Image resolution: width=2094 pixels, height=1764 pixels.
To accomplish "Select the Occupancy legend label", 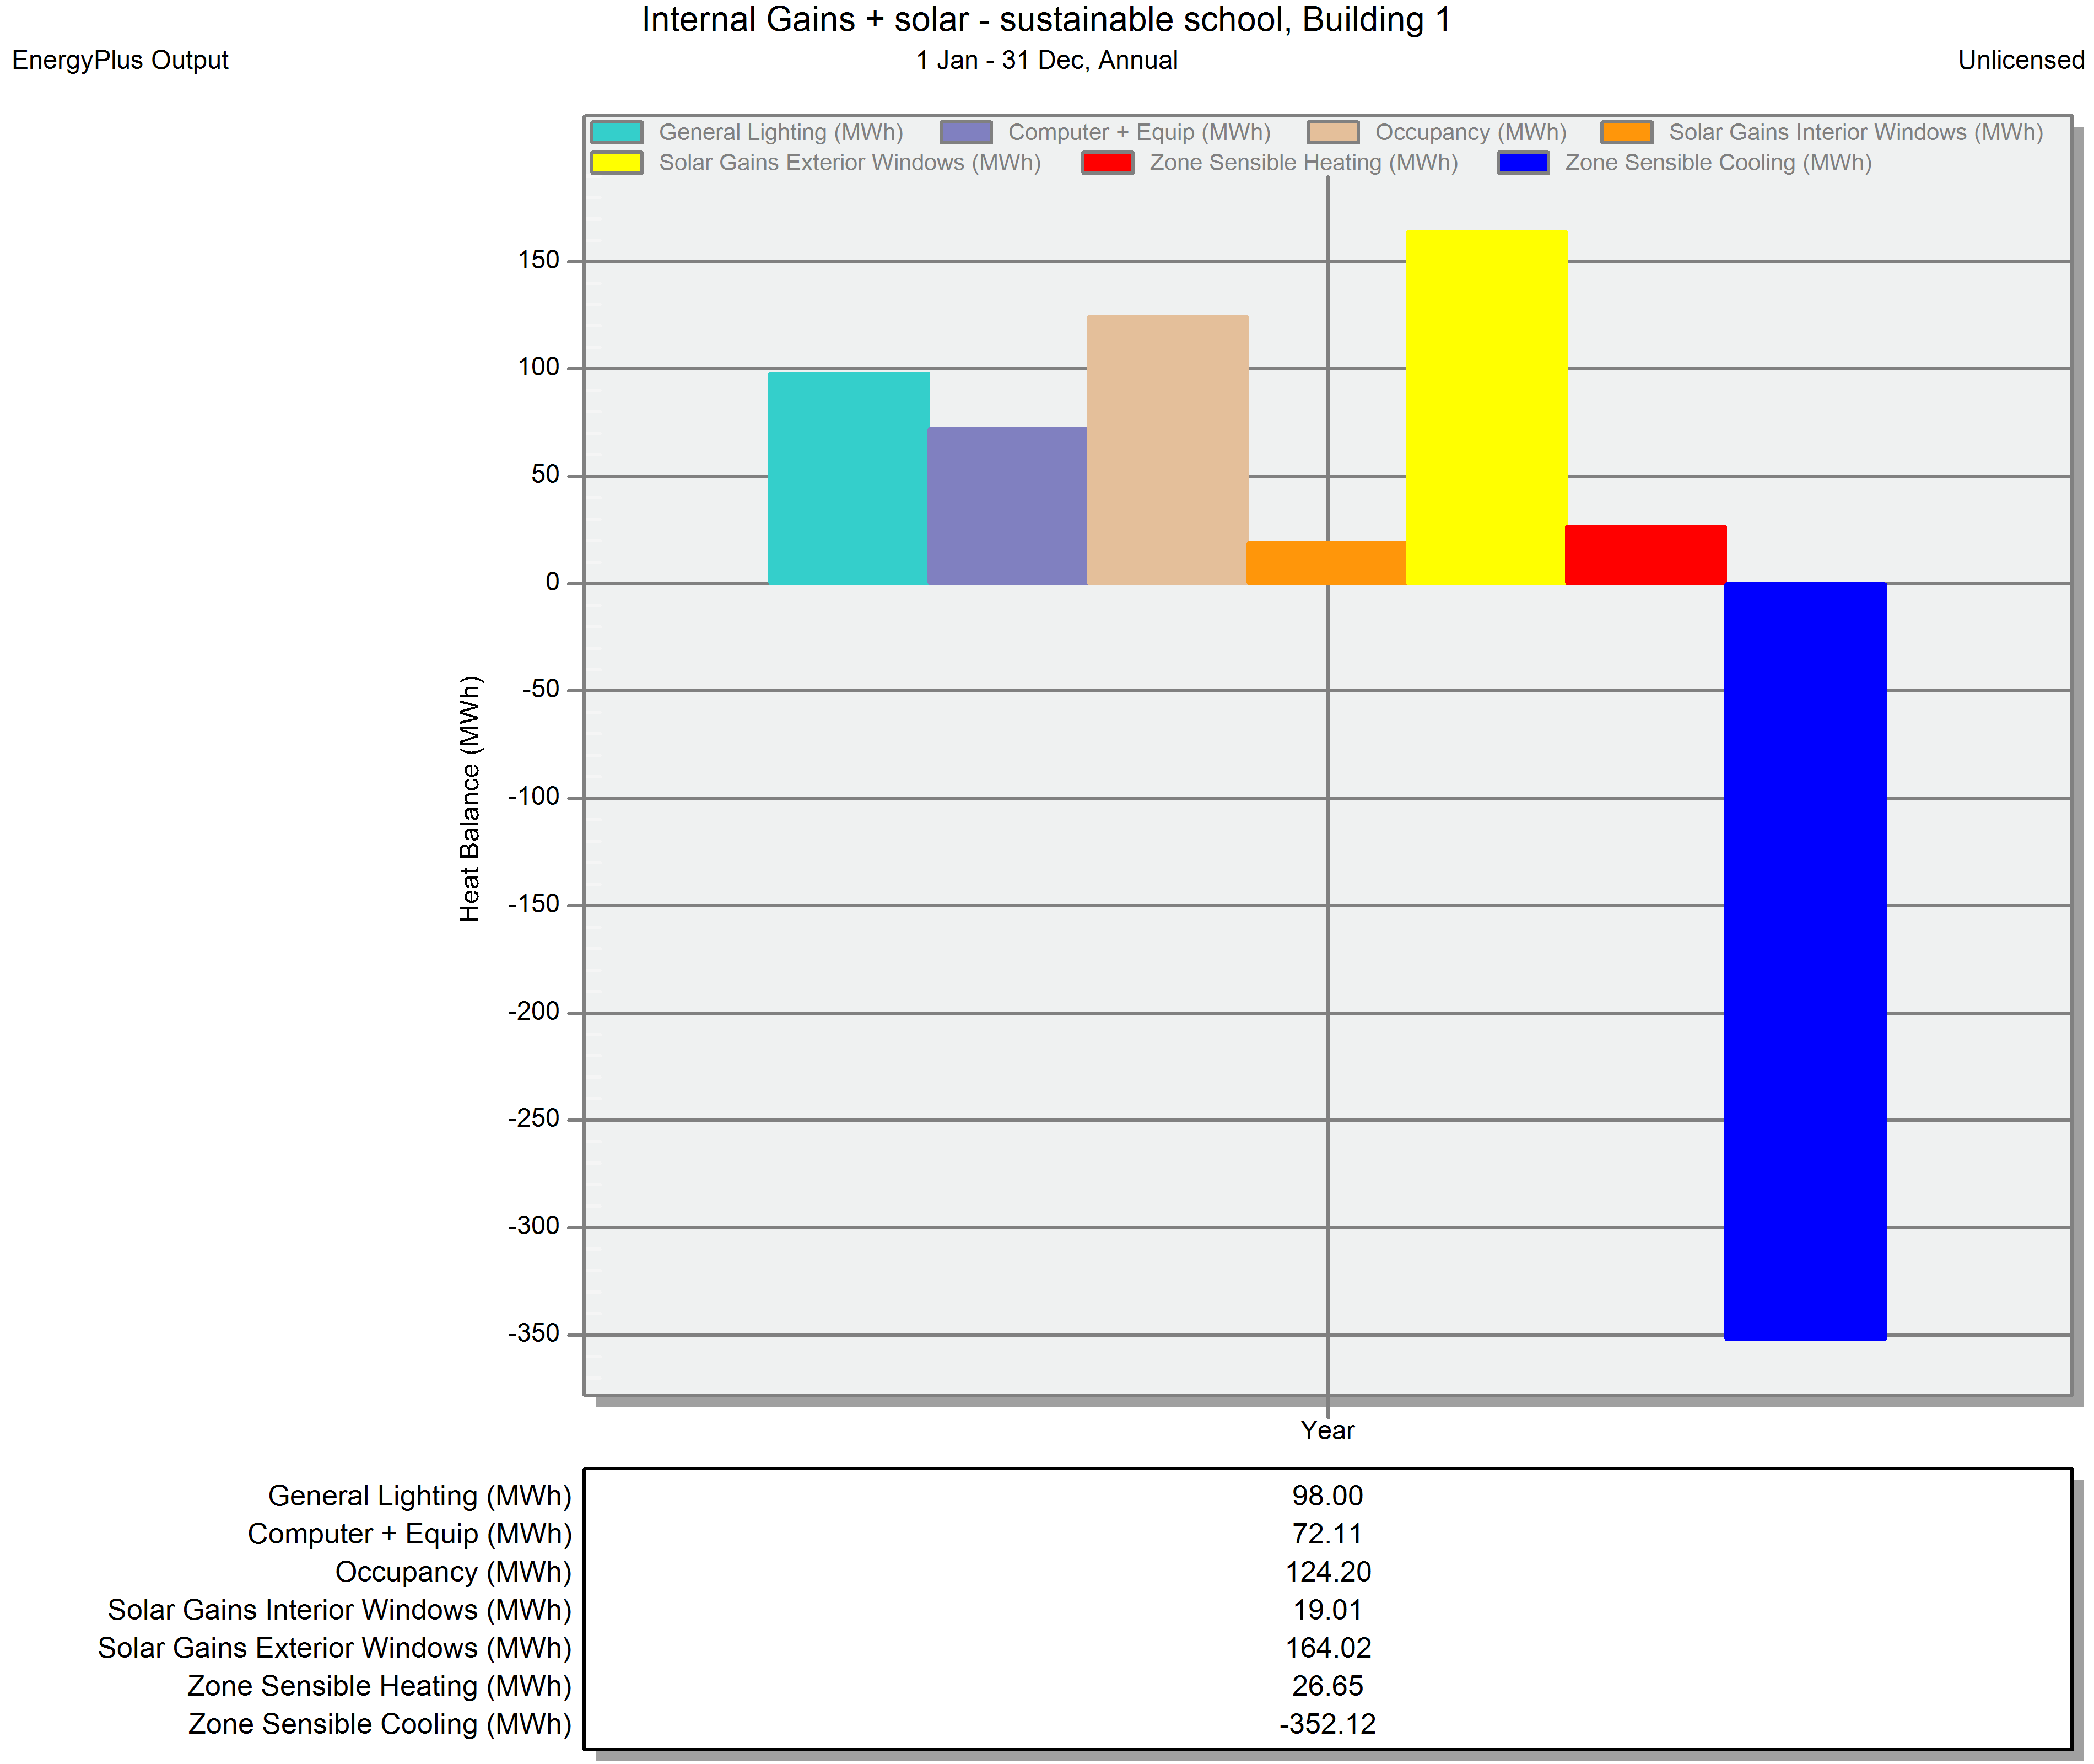I will click(1471, 132).
